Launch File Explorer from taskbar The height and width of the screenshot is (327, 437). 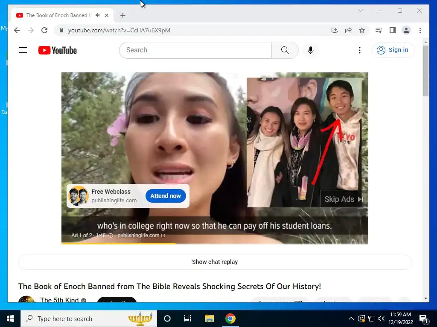209,318
